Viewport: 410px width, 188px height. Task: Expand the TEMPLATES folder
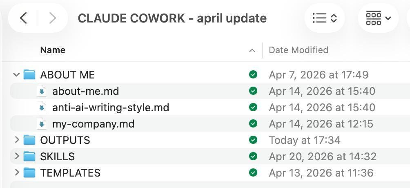click(17, 172)
